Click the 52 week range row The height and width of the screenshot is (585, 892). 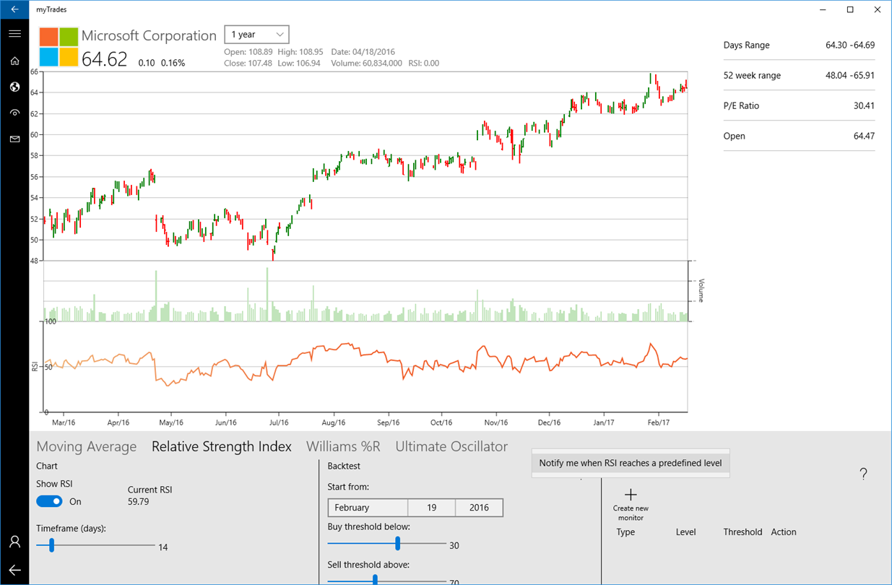click(799, 75)
